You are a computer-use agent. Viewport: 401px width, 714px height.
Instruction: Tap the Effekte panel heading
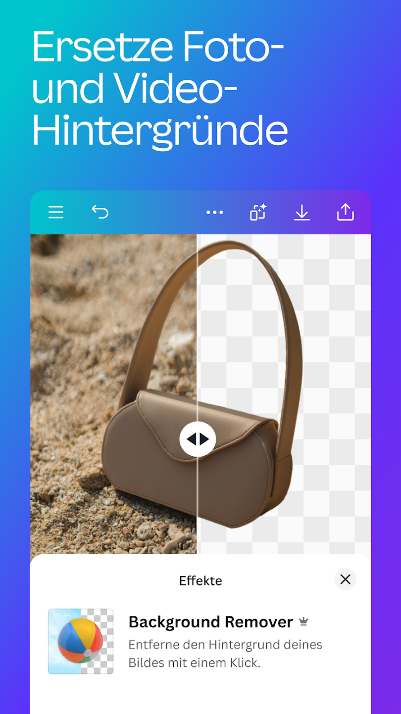pyautogui.click(x=200, y=581)
